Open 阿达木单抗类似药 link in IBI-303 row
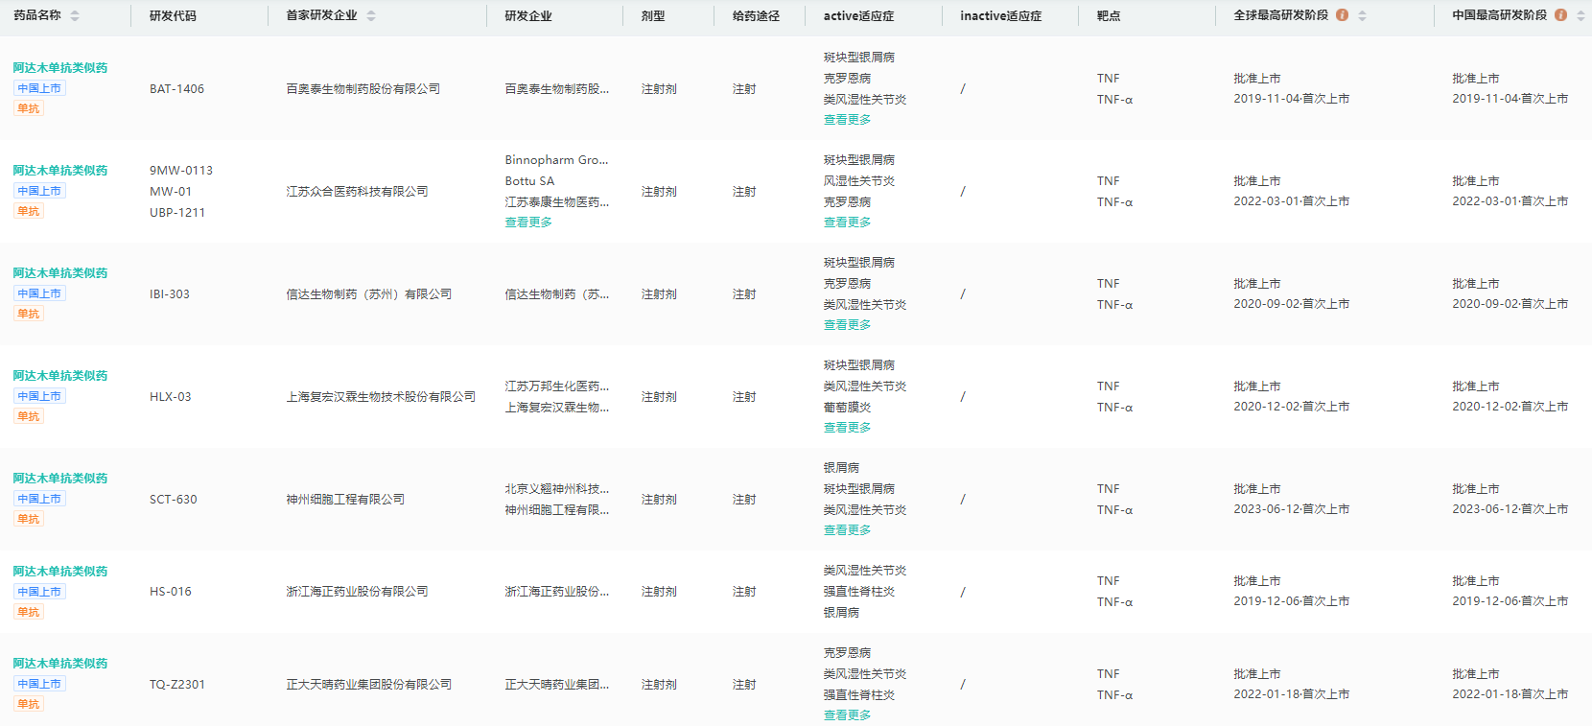Viewport: 1592px width, 726px height. [60, 273]
